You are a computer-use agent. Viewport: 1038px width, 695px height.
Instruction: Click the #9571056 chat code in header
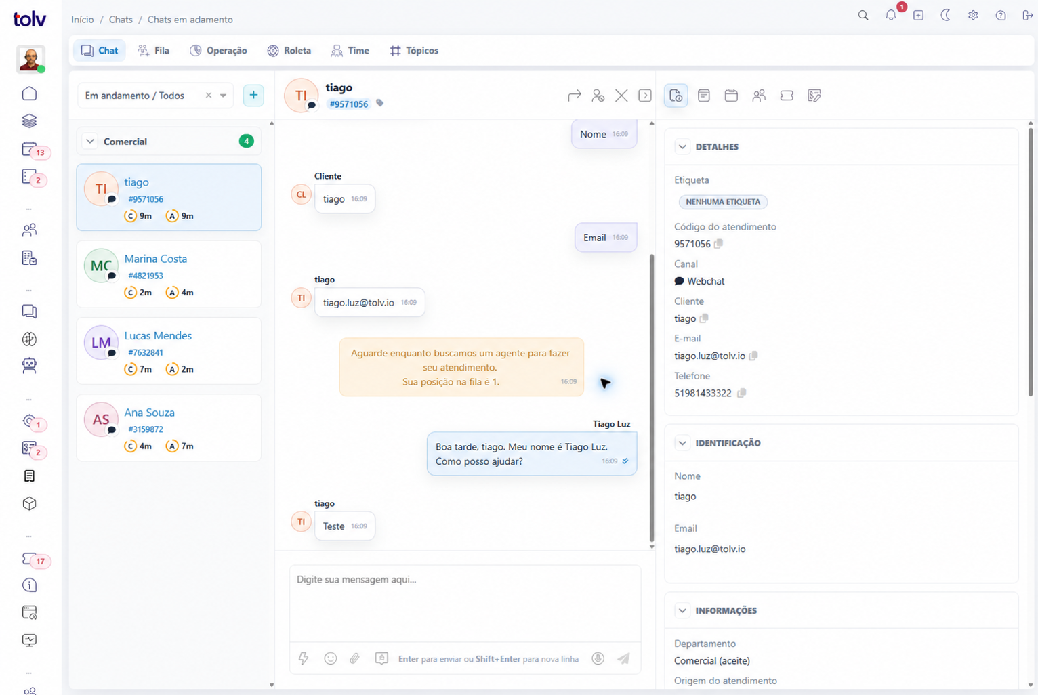(x=349, y=104)
